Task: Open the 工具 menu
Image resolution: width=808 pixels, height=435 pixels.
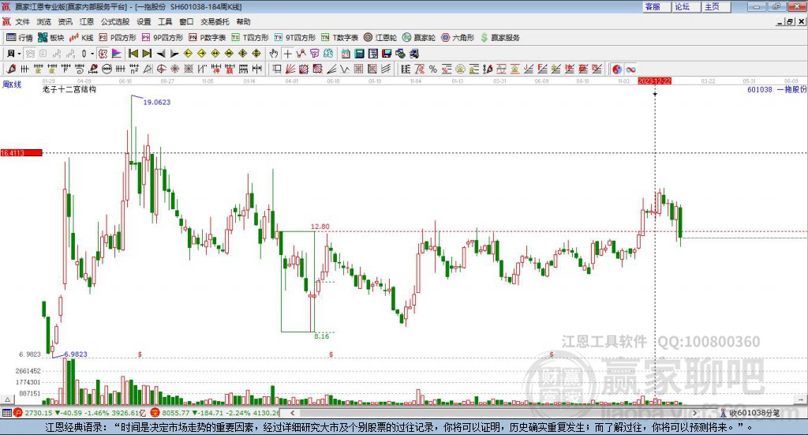Action: (165, 21)
